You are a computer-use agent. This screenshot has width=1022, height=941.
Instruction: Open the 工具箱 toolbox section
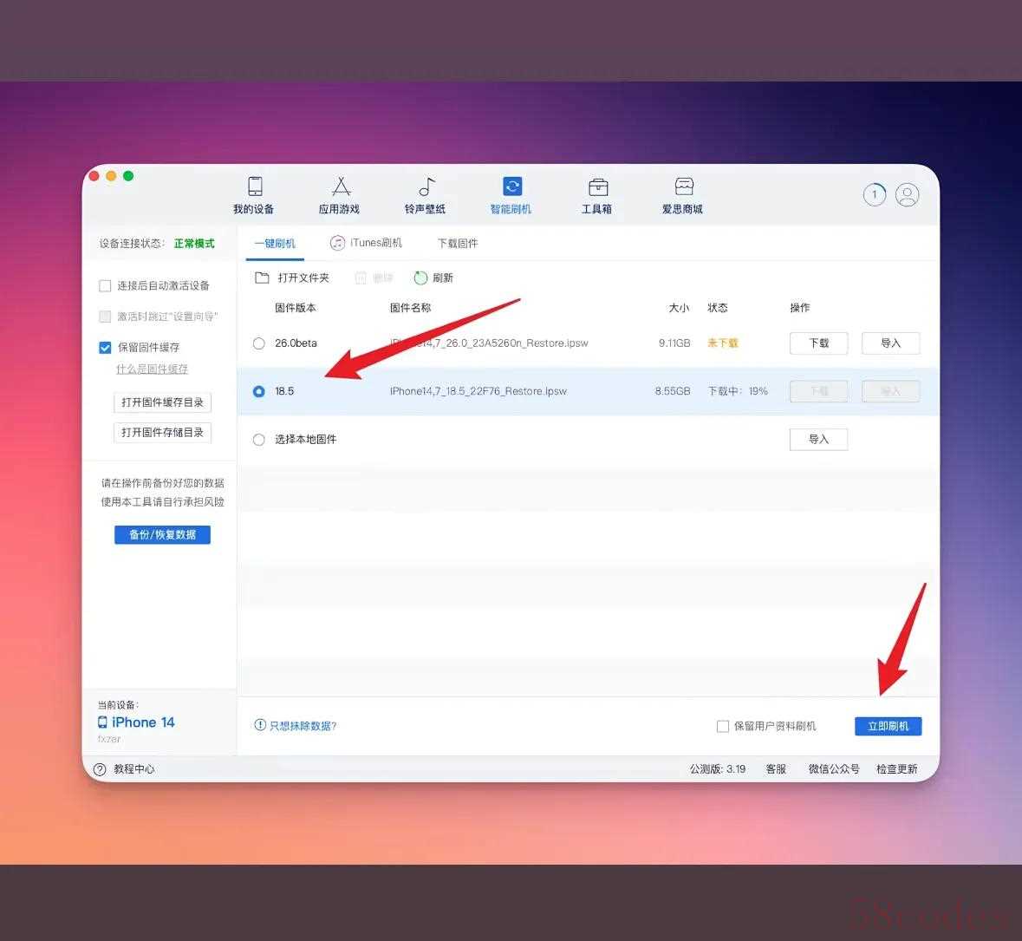coord(596,195)
